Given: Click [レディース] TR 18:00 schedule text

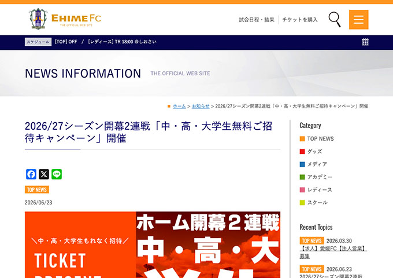Looking at the screenshot, I should 123,42.
